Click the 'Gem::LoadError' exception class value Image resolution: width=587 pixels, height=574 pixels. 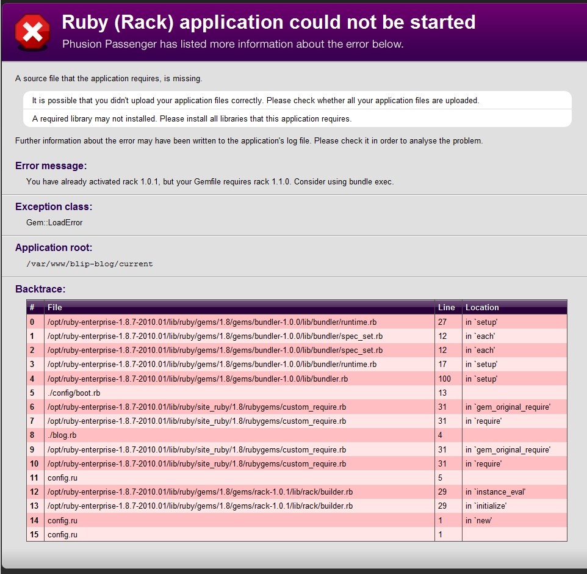54,222
